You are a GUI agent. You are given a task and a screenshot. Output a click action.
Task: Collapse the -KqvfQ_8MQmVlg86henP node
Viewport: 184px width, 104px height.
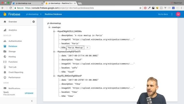[54, 76]
